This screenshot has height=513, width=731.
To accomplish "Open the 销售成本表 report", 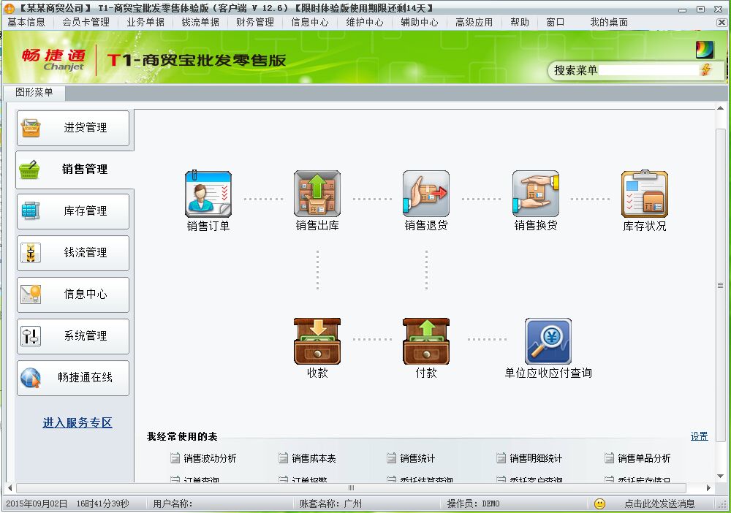I will pyautogui.click(x=314, y=458).
